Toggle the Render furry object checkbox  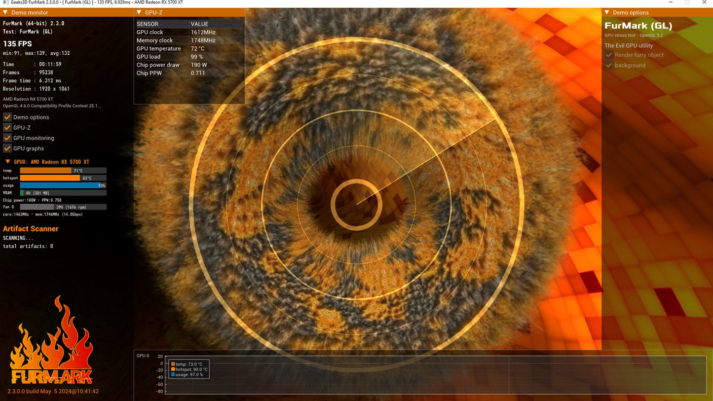point(609,55)
